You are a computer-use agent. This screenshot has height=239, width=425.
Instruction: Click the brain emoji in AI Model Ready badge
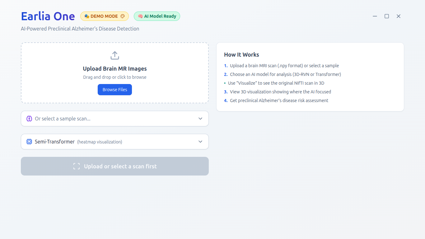140,16
